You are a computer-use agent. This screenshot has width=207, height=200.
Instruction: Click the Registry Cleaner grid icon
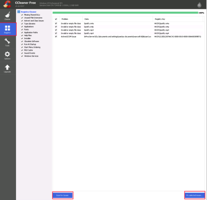click(x=19, y=12)
